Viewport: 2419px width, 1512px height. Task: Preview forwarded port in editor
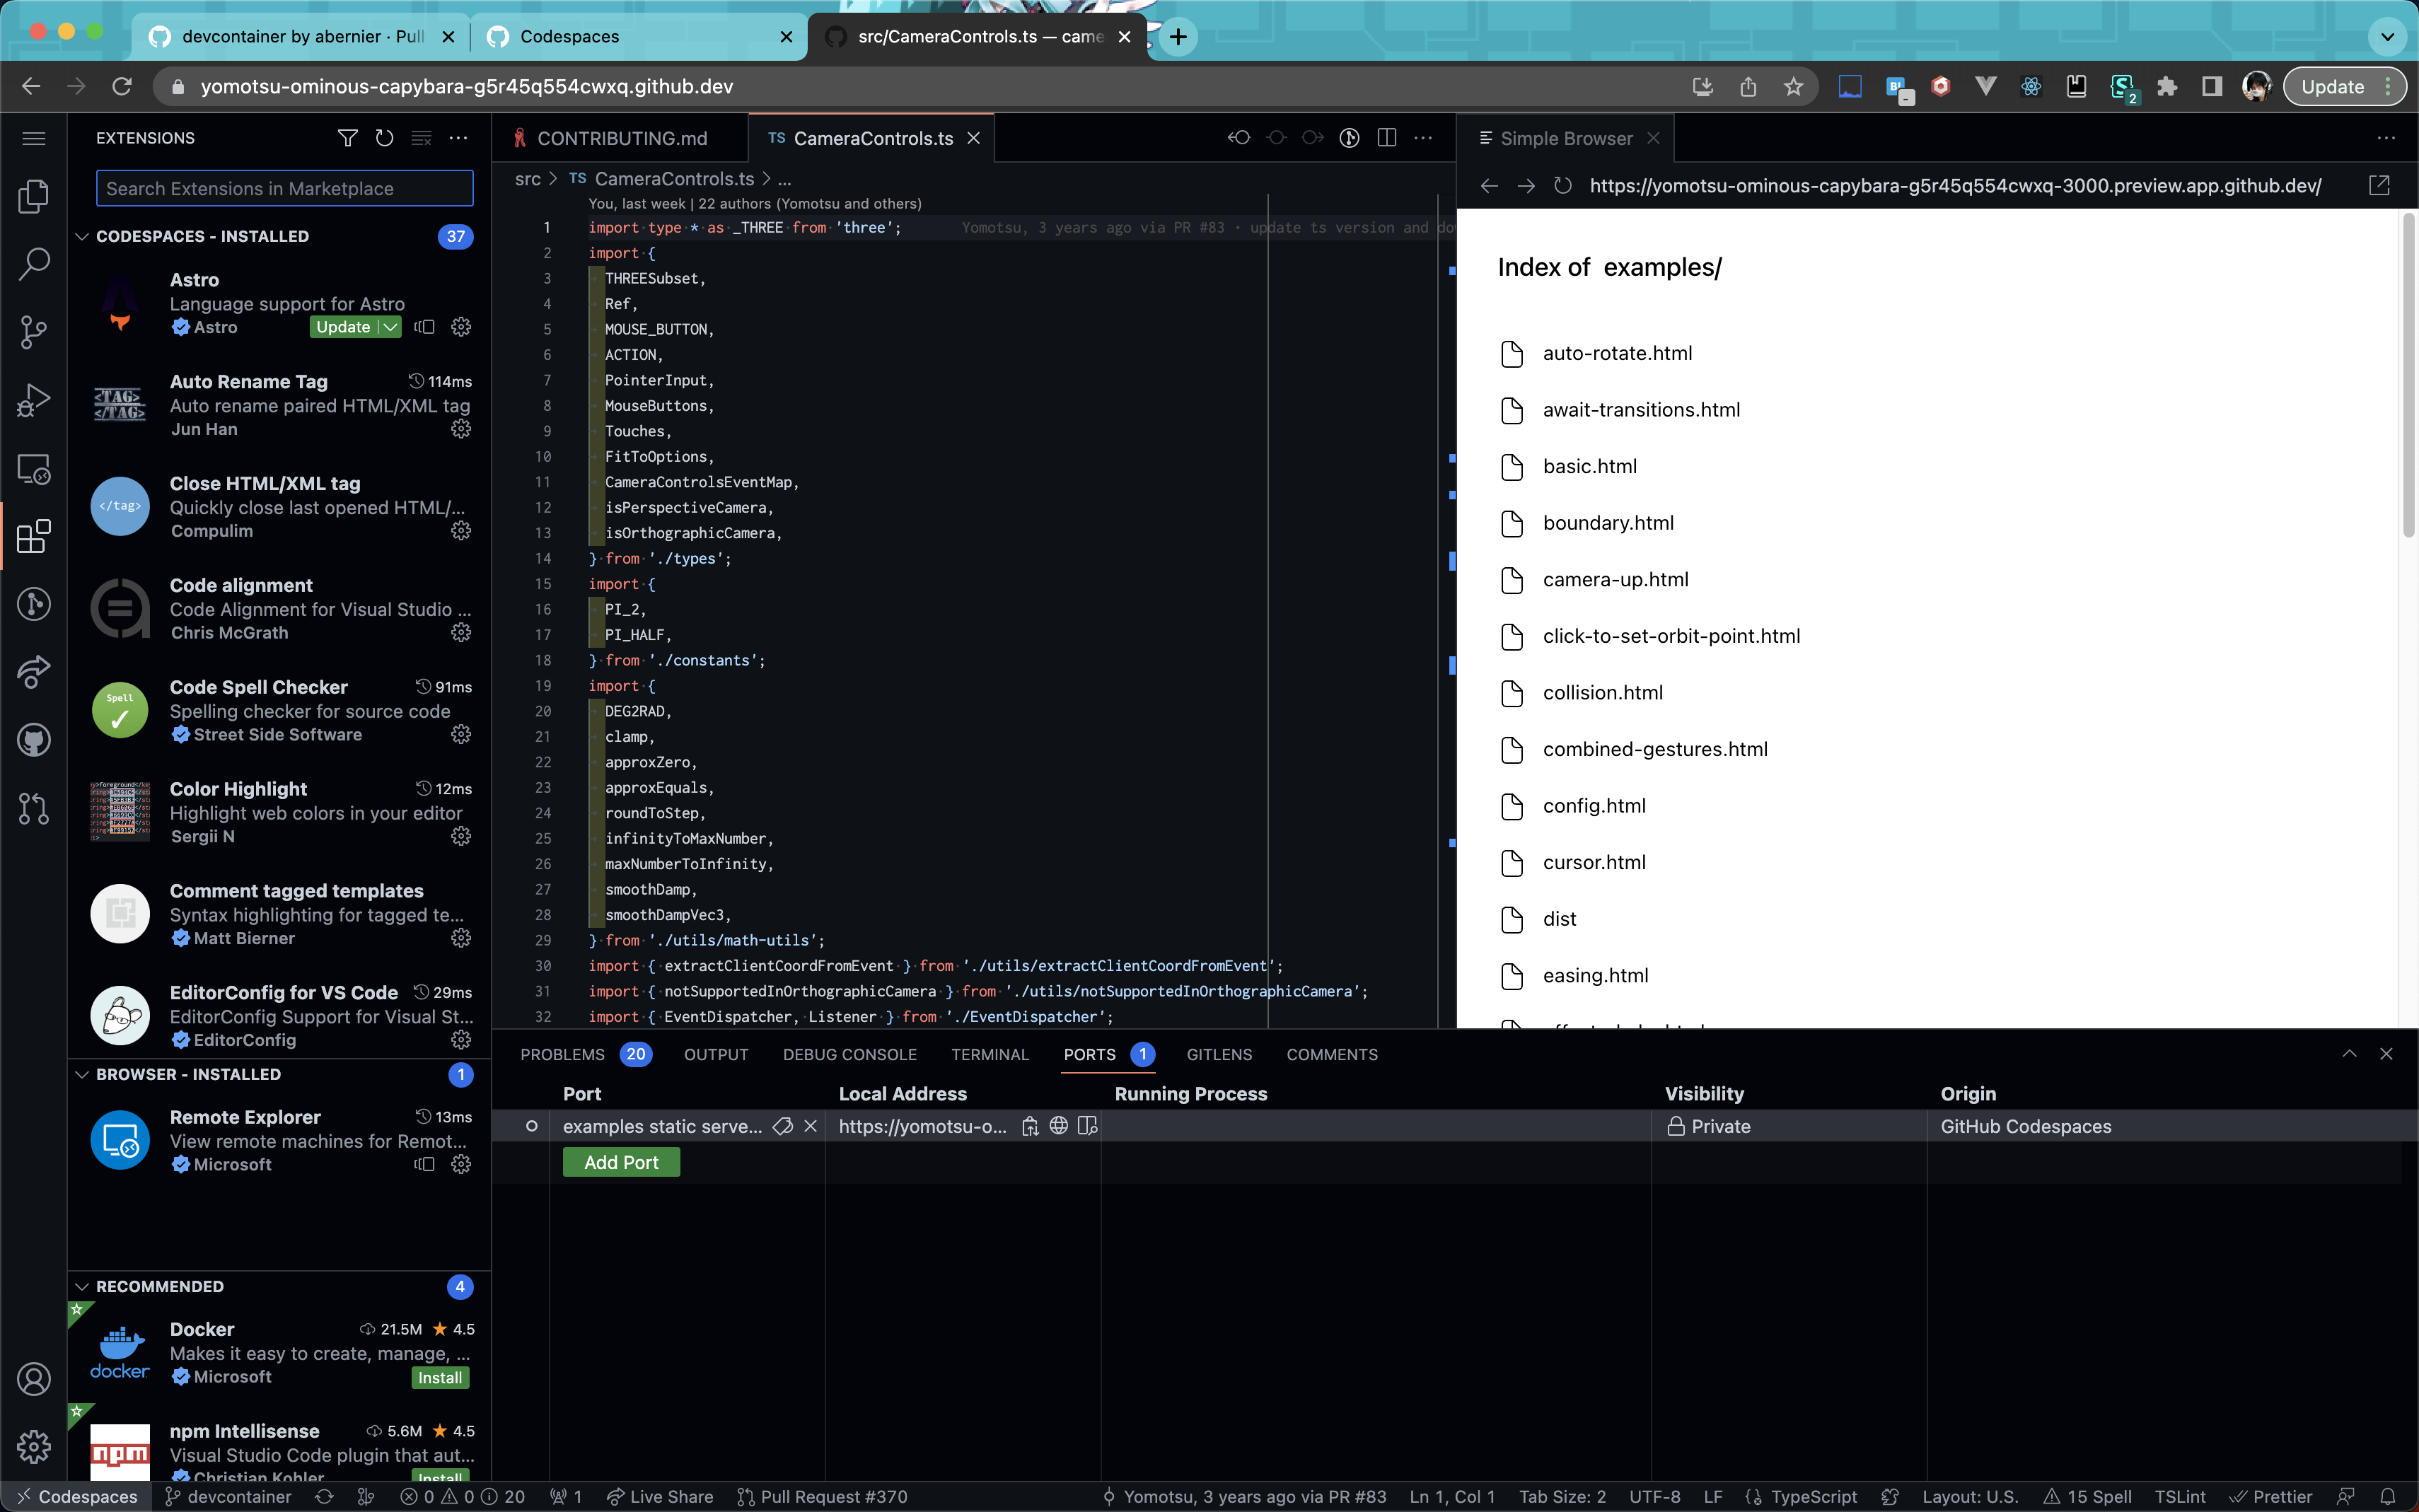(1087, 1127)
